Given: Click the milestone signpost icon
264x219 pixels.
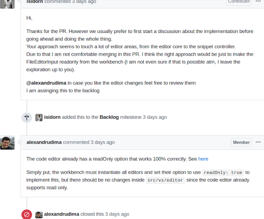Looking at the screenshot, I should (27, 117).
